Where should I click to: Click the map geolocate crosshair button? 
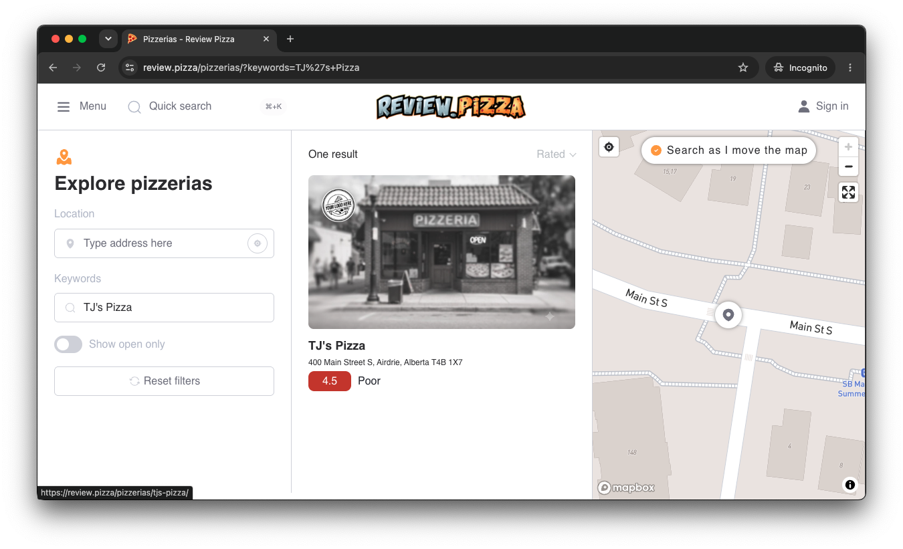609,147
